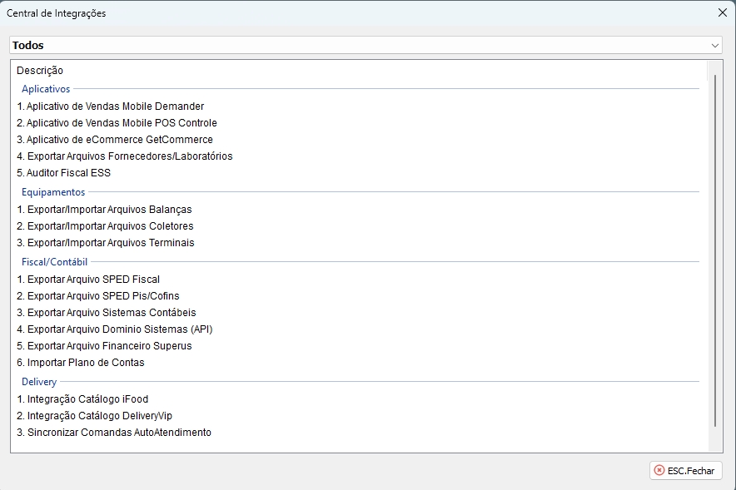This screenshot has height=490, width=736.
Task: Click the ESC.Fechar button
Action: (685, 470)
